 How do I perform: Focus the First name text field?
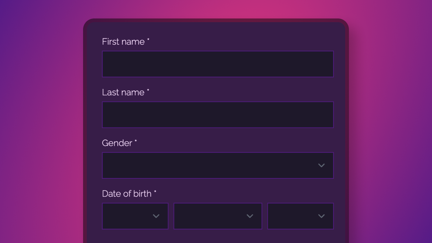(217, 64)
